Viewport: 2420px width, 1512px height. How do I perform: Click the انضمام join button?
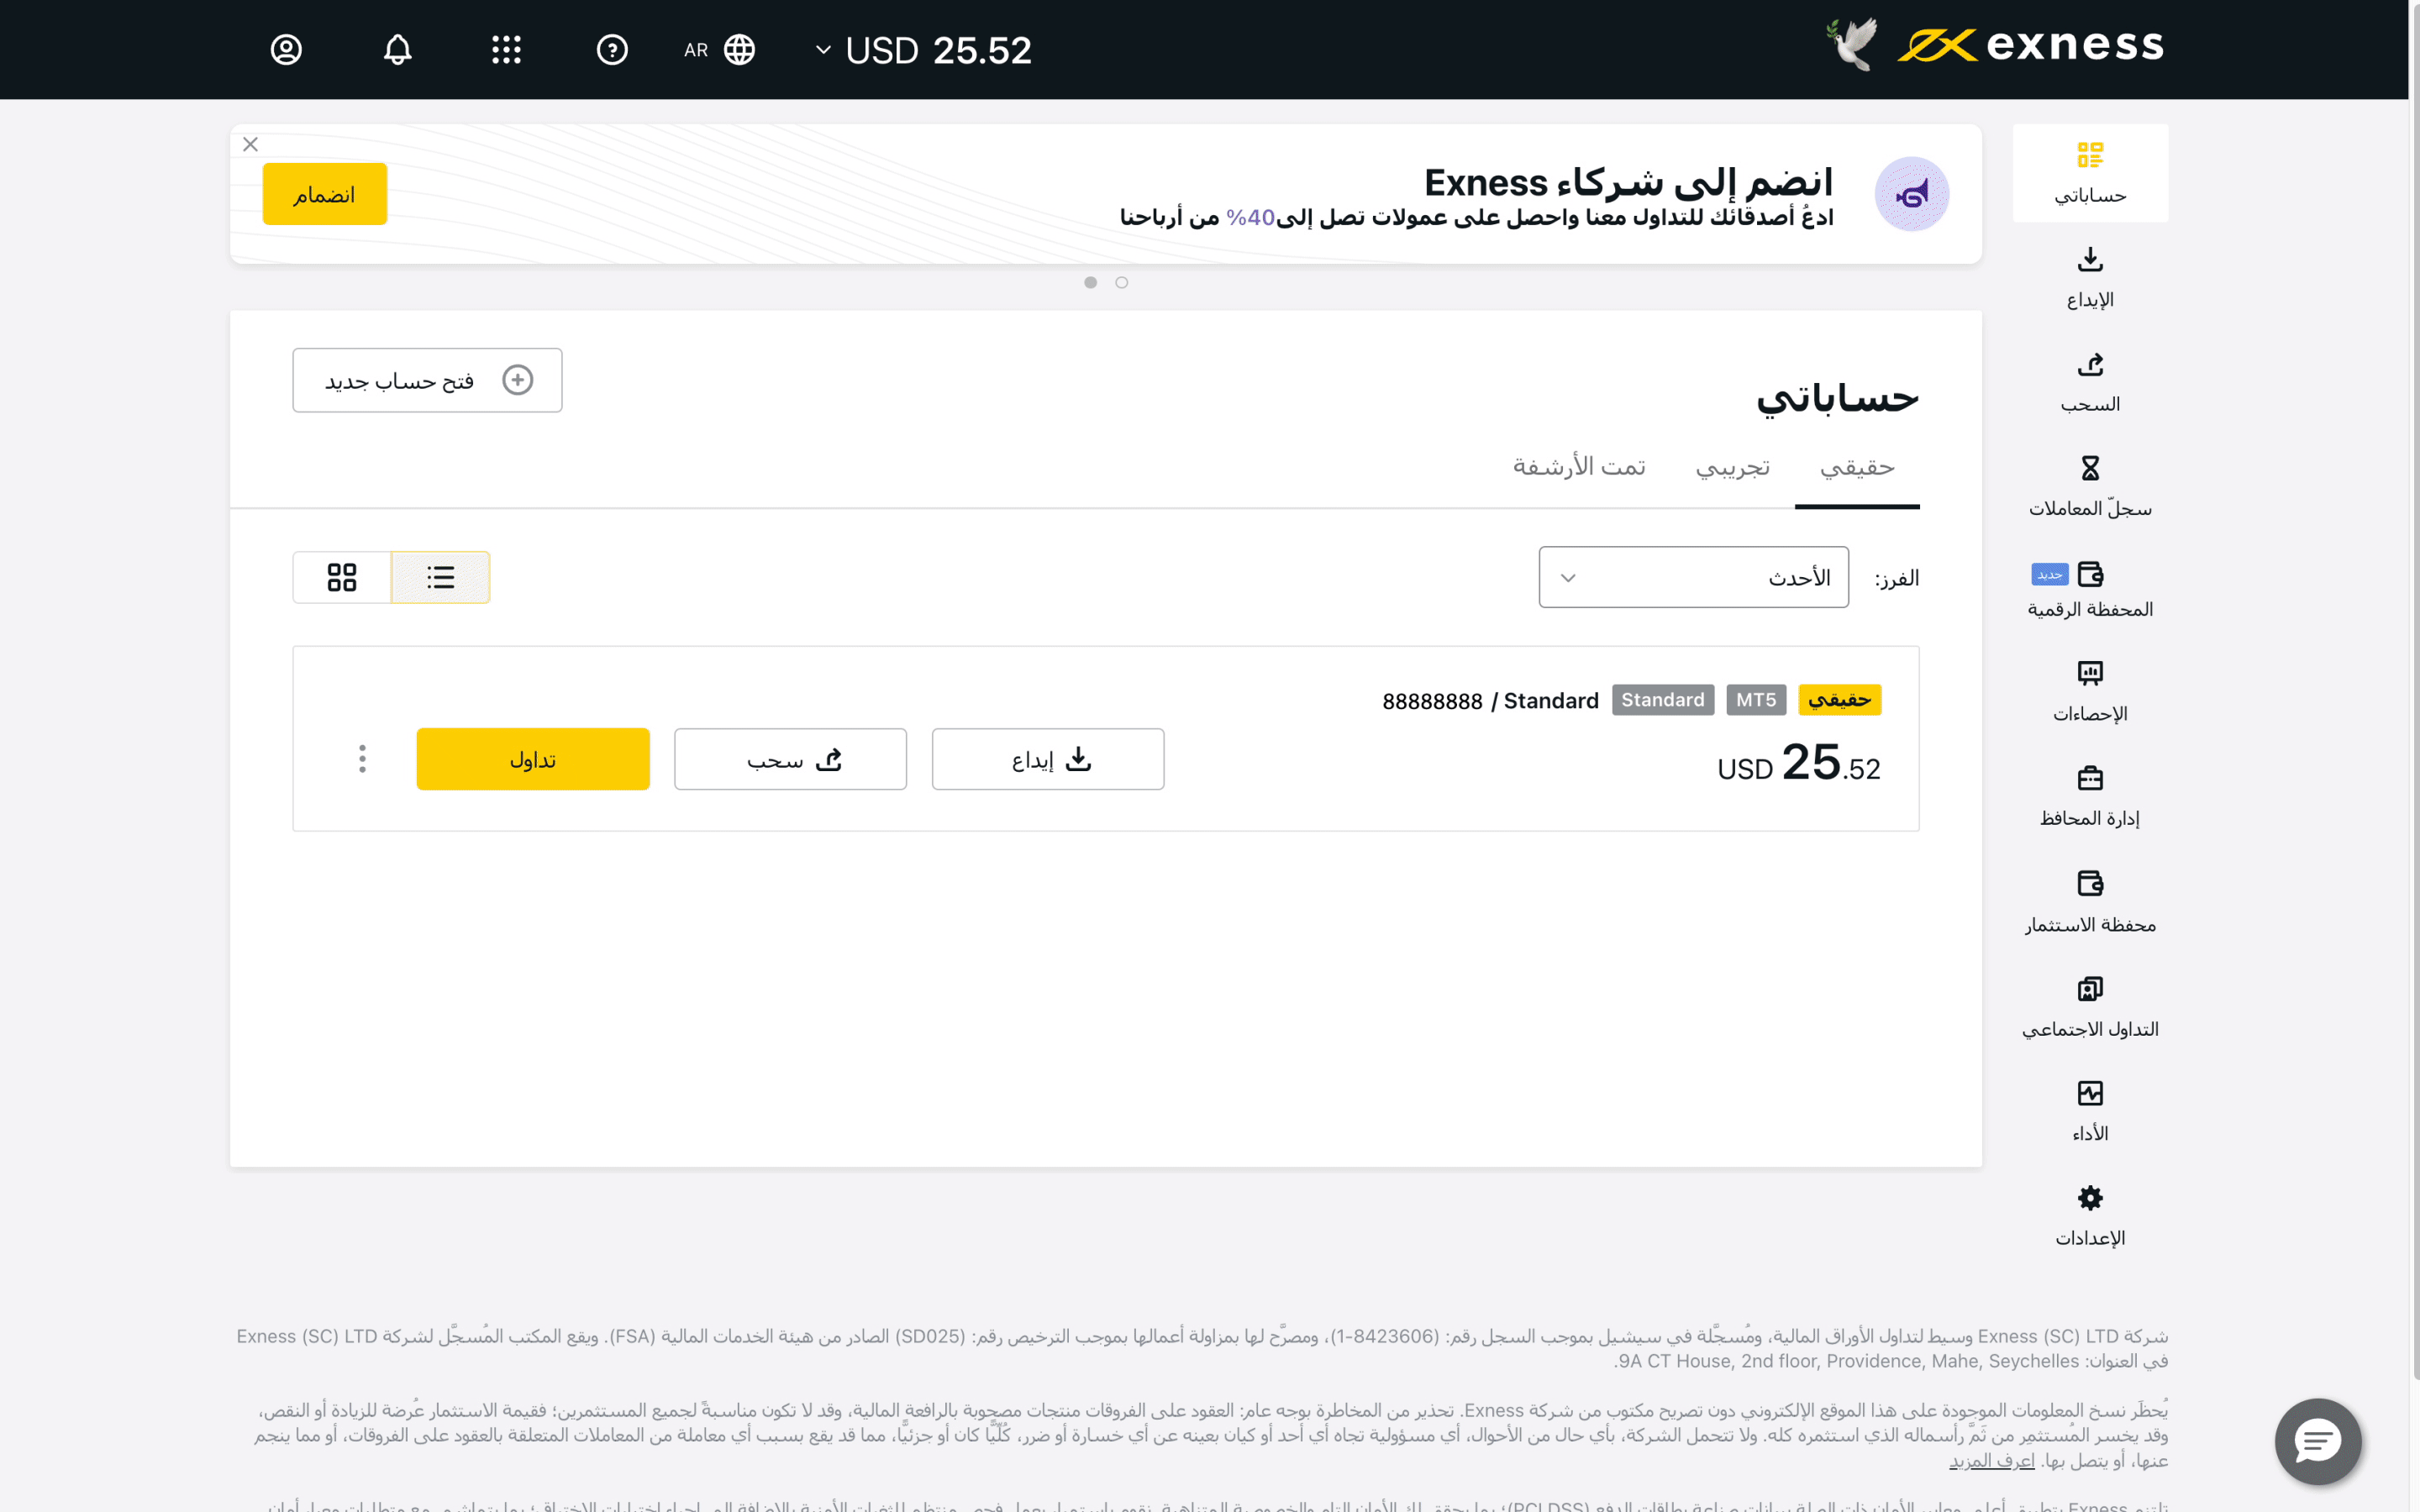324,194
